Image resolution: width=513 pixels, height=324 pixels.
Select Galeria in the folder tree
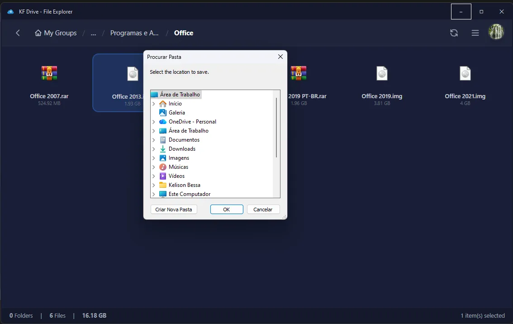click(x=176, y=113)
